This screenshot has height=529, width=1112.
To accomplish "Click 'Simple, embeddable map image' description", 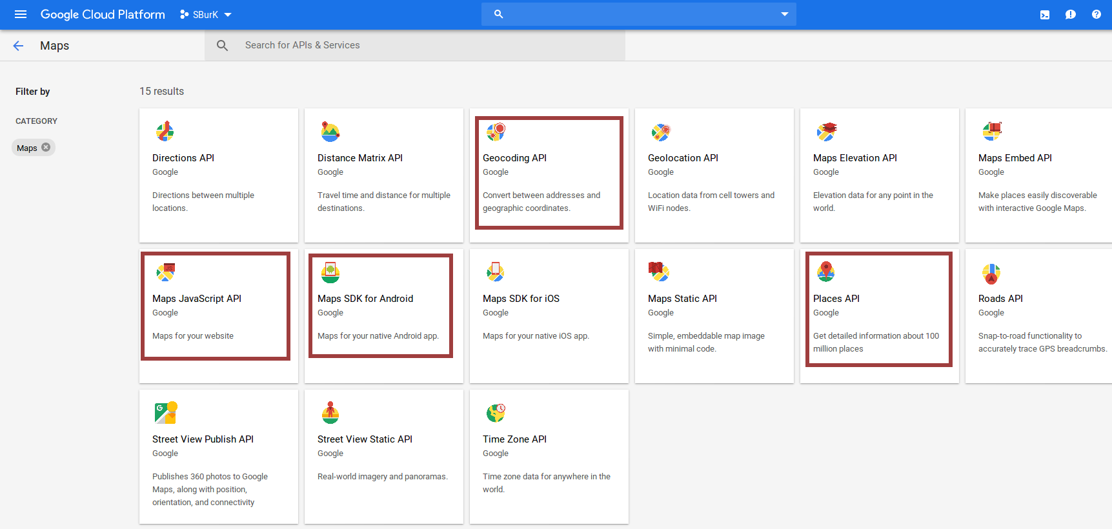I will pos(706,343).
